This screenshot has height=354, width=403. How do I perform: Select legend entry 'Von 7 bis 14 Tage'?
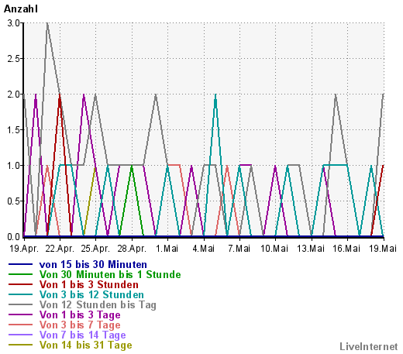click(83, 335)
